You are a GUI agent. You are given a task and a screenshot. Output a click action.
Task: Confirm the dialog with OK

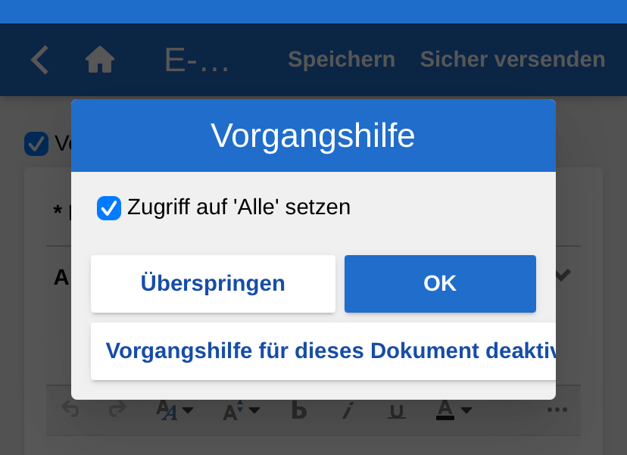[440, 284]
